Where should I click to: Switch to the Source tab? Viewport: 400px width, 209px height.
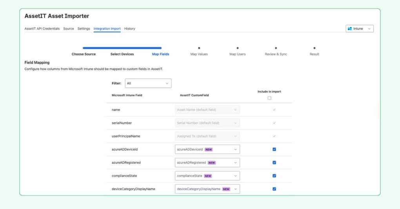68,29
